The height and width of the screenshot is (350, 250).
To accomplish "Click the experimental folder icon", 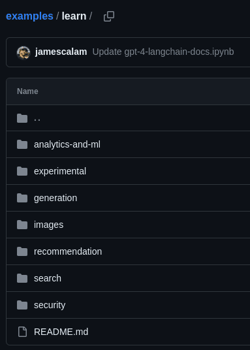I will pos(22,171).
